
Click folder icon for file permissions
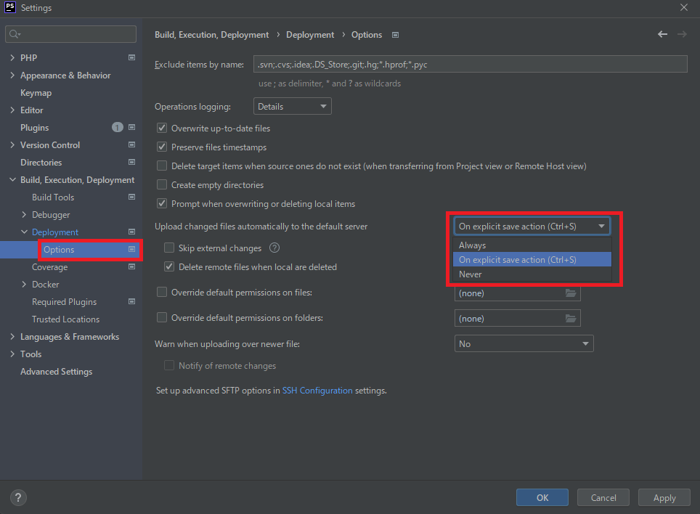click(571, 293)
